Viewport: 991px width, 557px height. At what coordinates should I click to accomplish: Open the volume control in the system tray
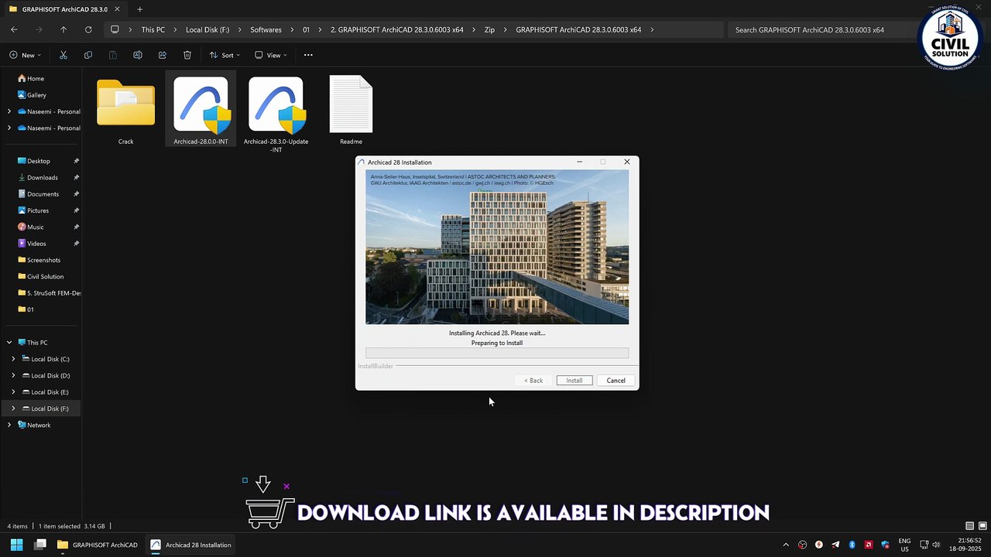tap(936, 545)
